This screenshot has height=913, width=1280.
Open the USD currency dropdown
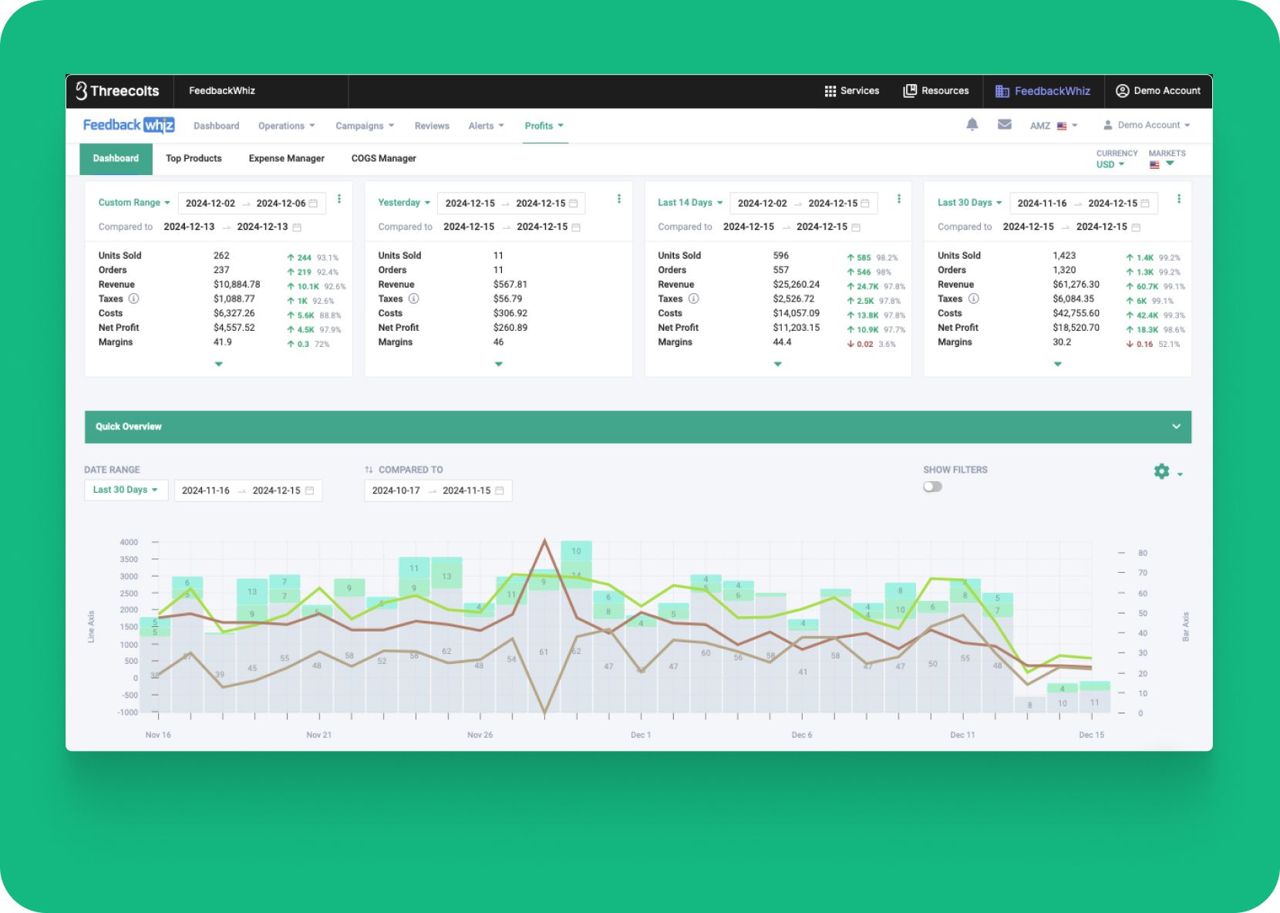(1110, 164)
